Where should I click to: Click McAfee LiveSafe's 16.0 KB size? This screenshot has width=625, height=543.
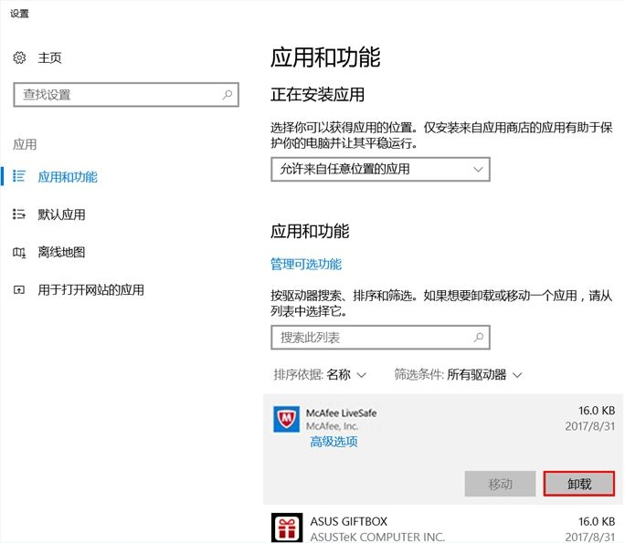597,411
